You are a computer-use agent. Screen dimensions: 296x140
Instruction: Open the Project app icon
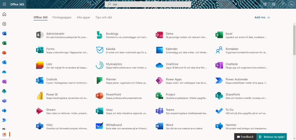159,96
